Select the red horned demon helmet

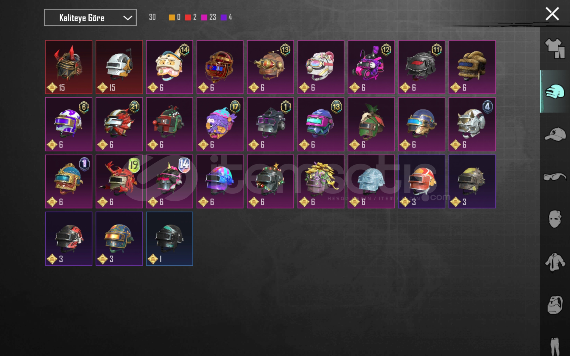pos(69,67)
